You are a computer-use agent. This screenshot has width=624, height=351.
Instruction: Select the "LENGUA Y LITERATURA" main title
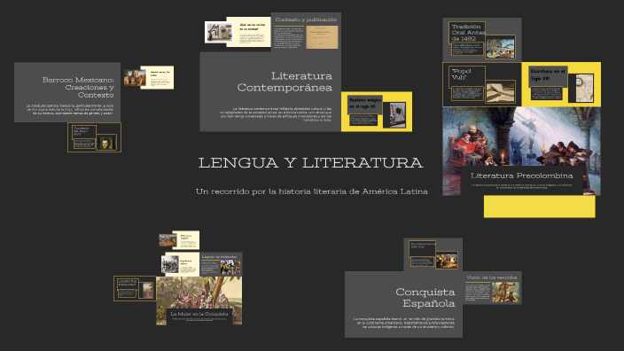[310, 163]
